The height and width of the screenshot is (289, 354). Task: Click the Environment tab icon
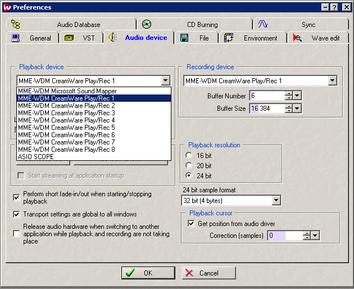click(229, 38)
